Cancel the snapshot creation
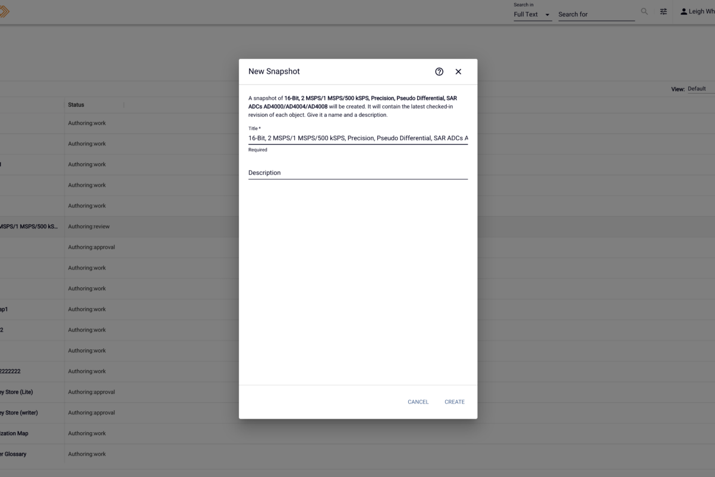Screen dimensions: 715x477 pos(418,402)
